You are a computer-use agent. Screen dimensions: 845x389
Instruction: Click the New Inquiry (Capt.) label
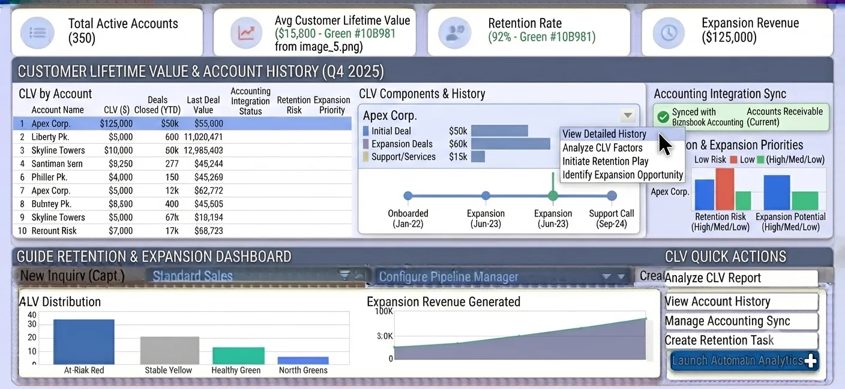[x=73, y=276]
